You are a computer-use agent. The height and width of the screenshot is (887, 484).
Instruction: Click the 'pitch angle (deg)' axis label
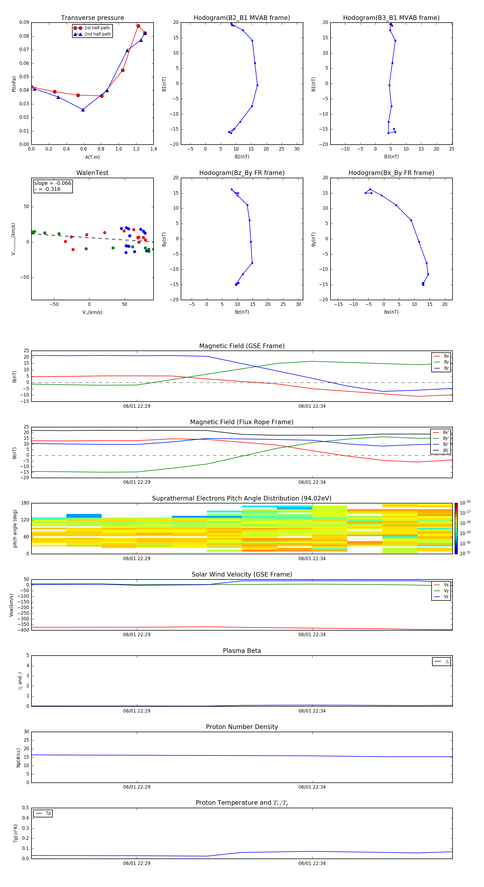coord(15,528)
